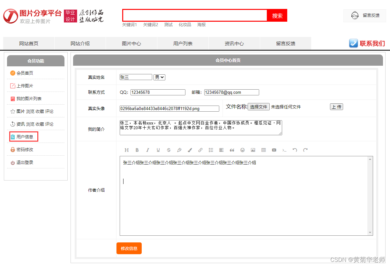Click the power icon beside 退出登录

point(13,163)
